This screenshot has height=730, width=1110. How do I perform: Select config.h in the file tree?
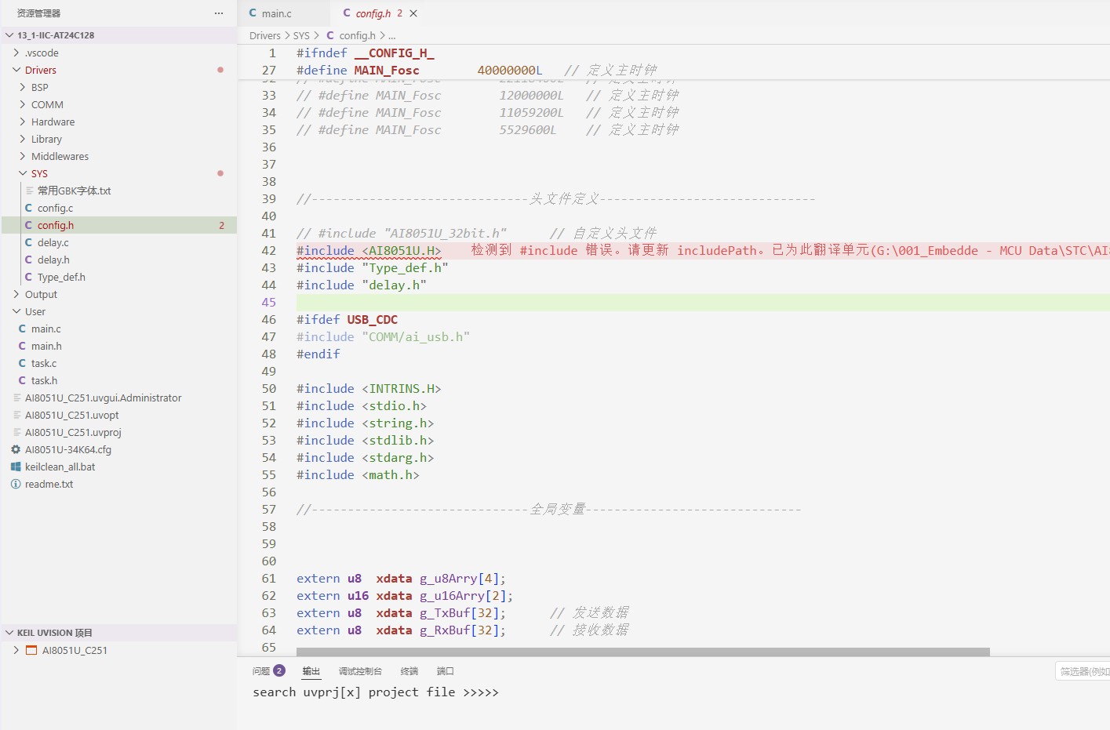(x=119, y=225)
